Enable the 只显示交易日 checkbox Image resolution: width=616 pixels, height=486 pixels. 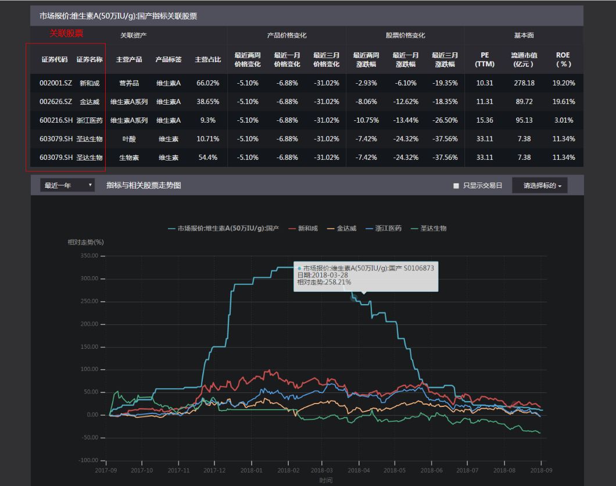coord(456,186)
